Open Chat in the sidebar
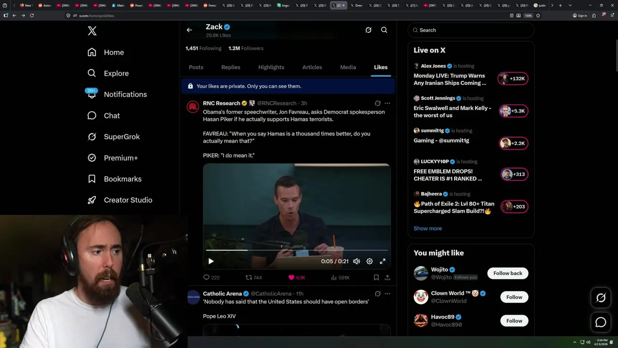Screen dimensions: 618x348 coord(103,116)
